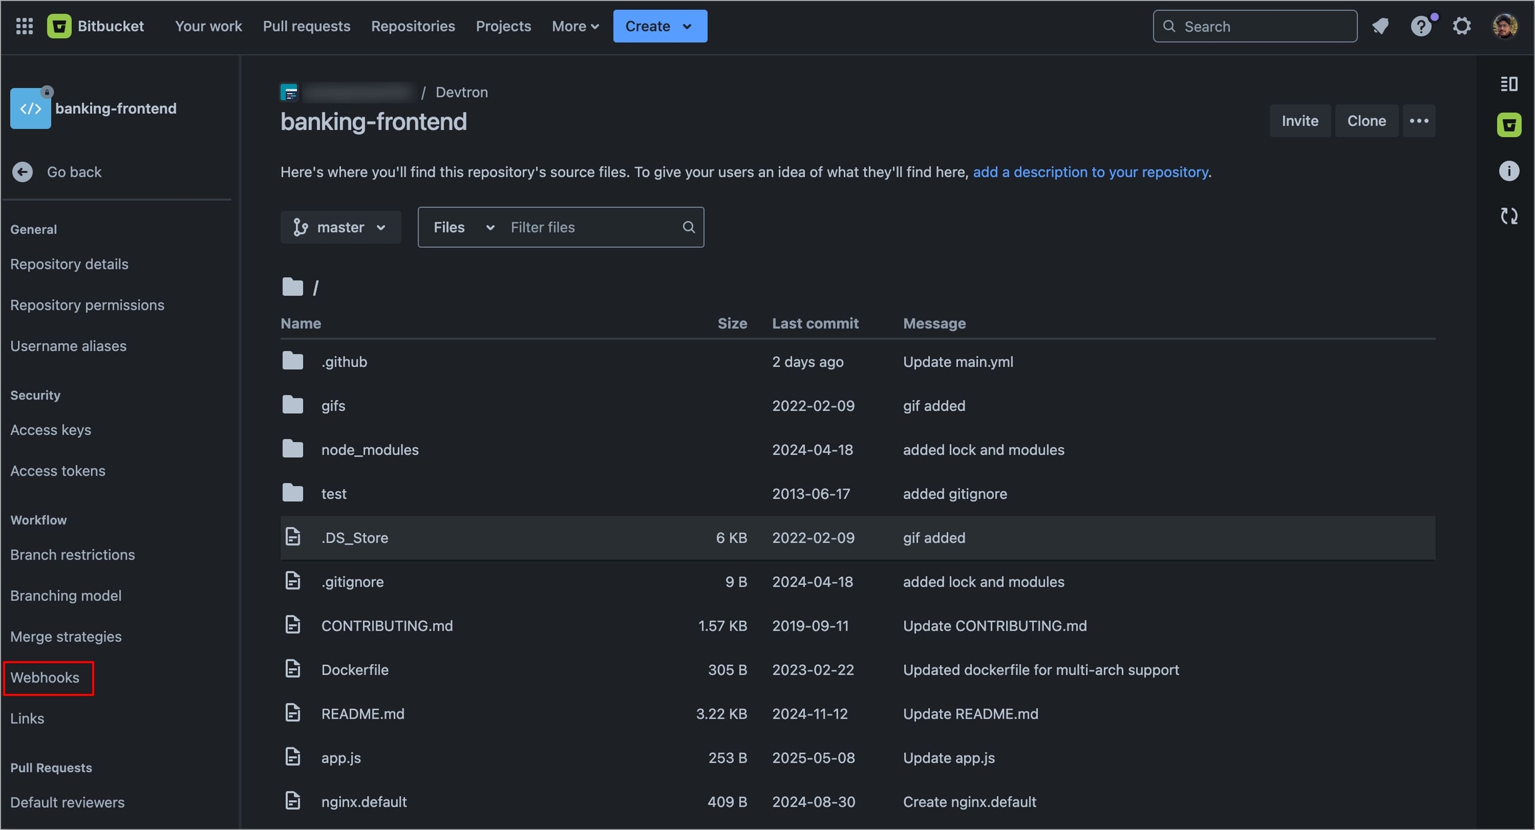1535x830 pixels.
Task: Open the master branch dropdown
Action: tap(340, 227)
